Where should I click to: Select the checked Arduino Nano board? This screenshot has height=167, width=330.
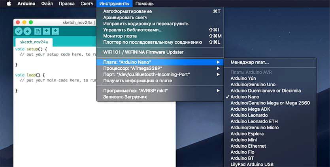coord(245,96)
